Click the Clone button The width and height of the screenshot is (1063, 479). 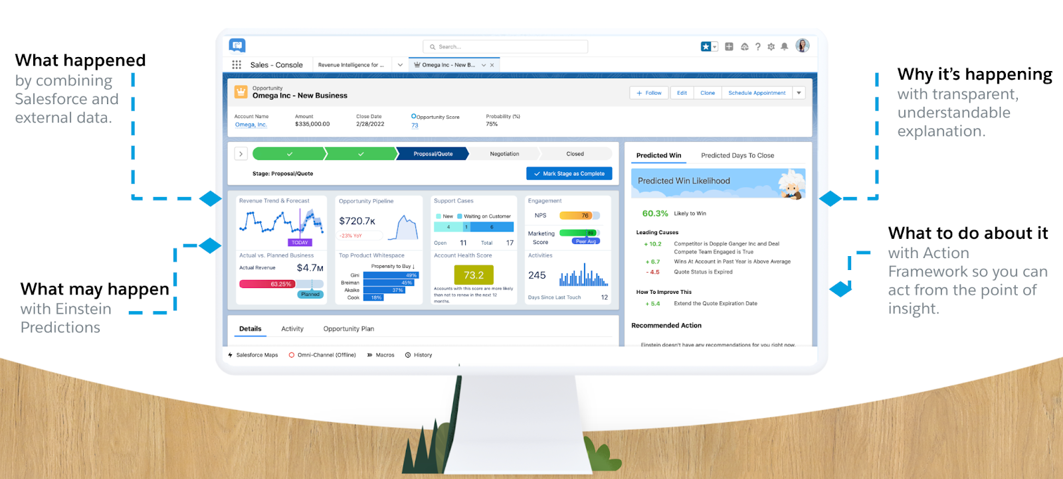[708, 93]
